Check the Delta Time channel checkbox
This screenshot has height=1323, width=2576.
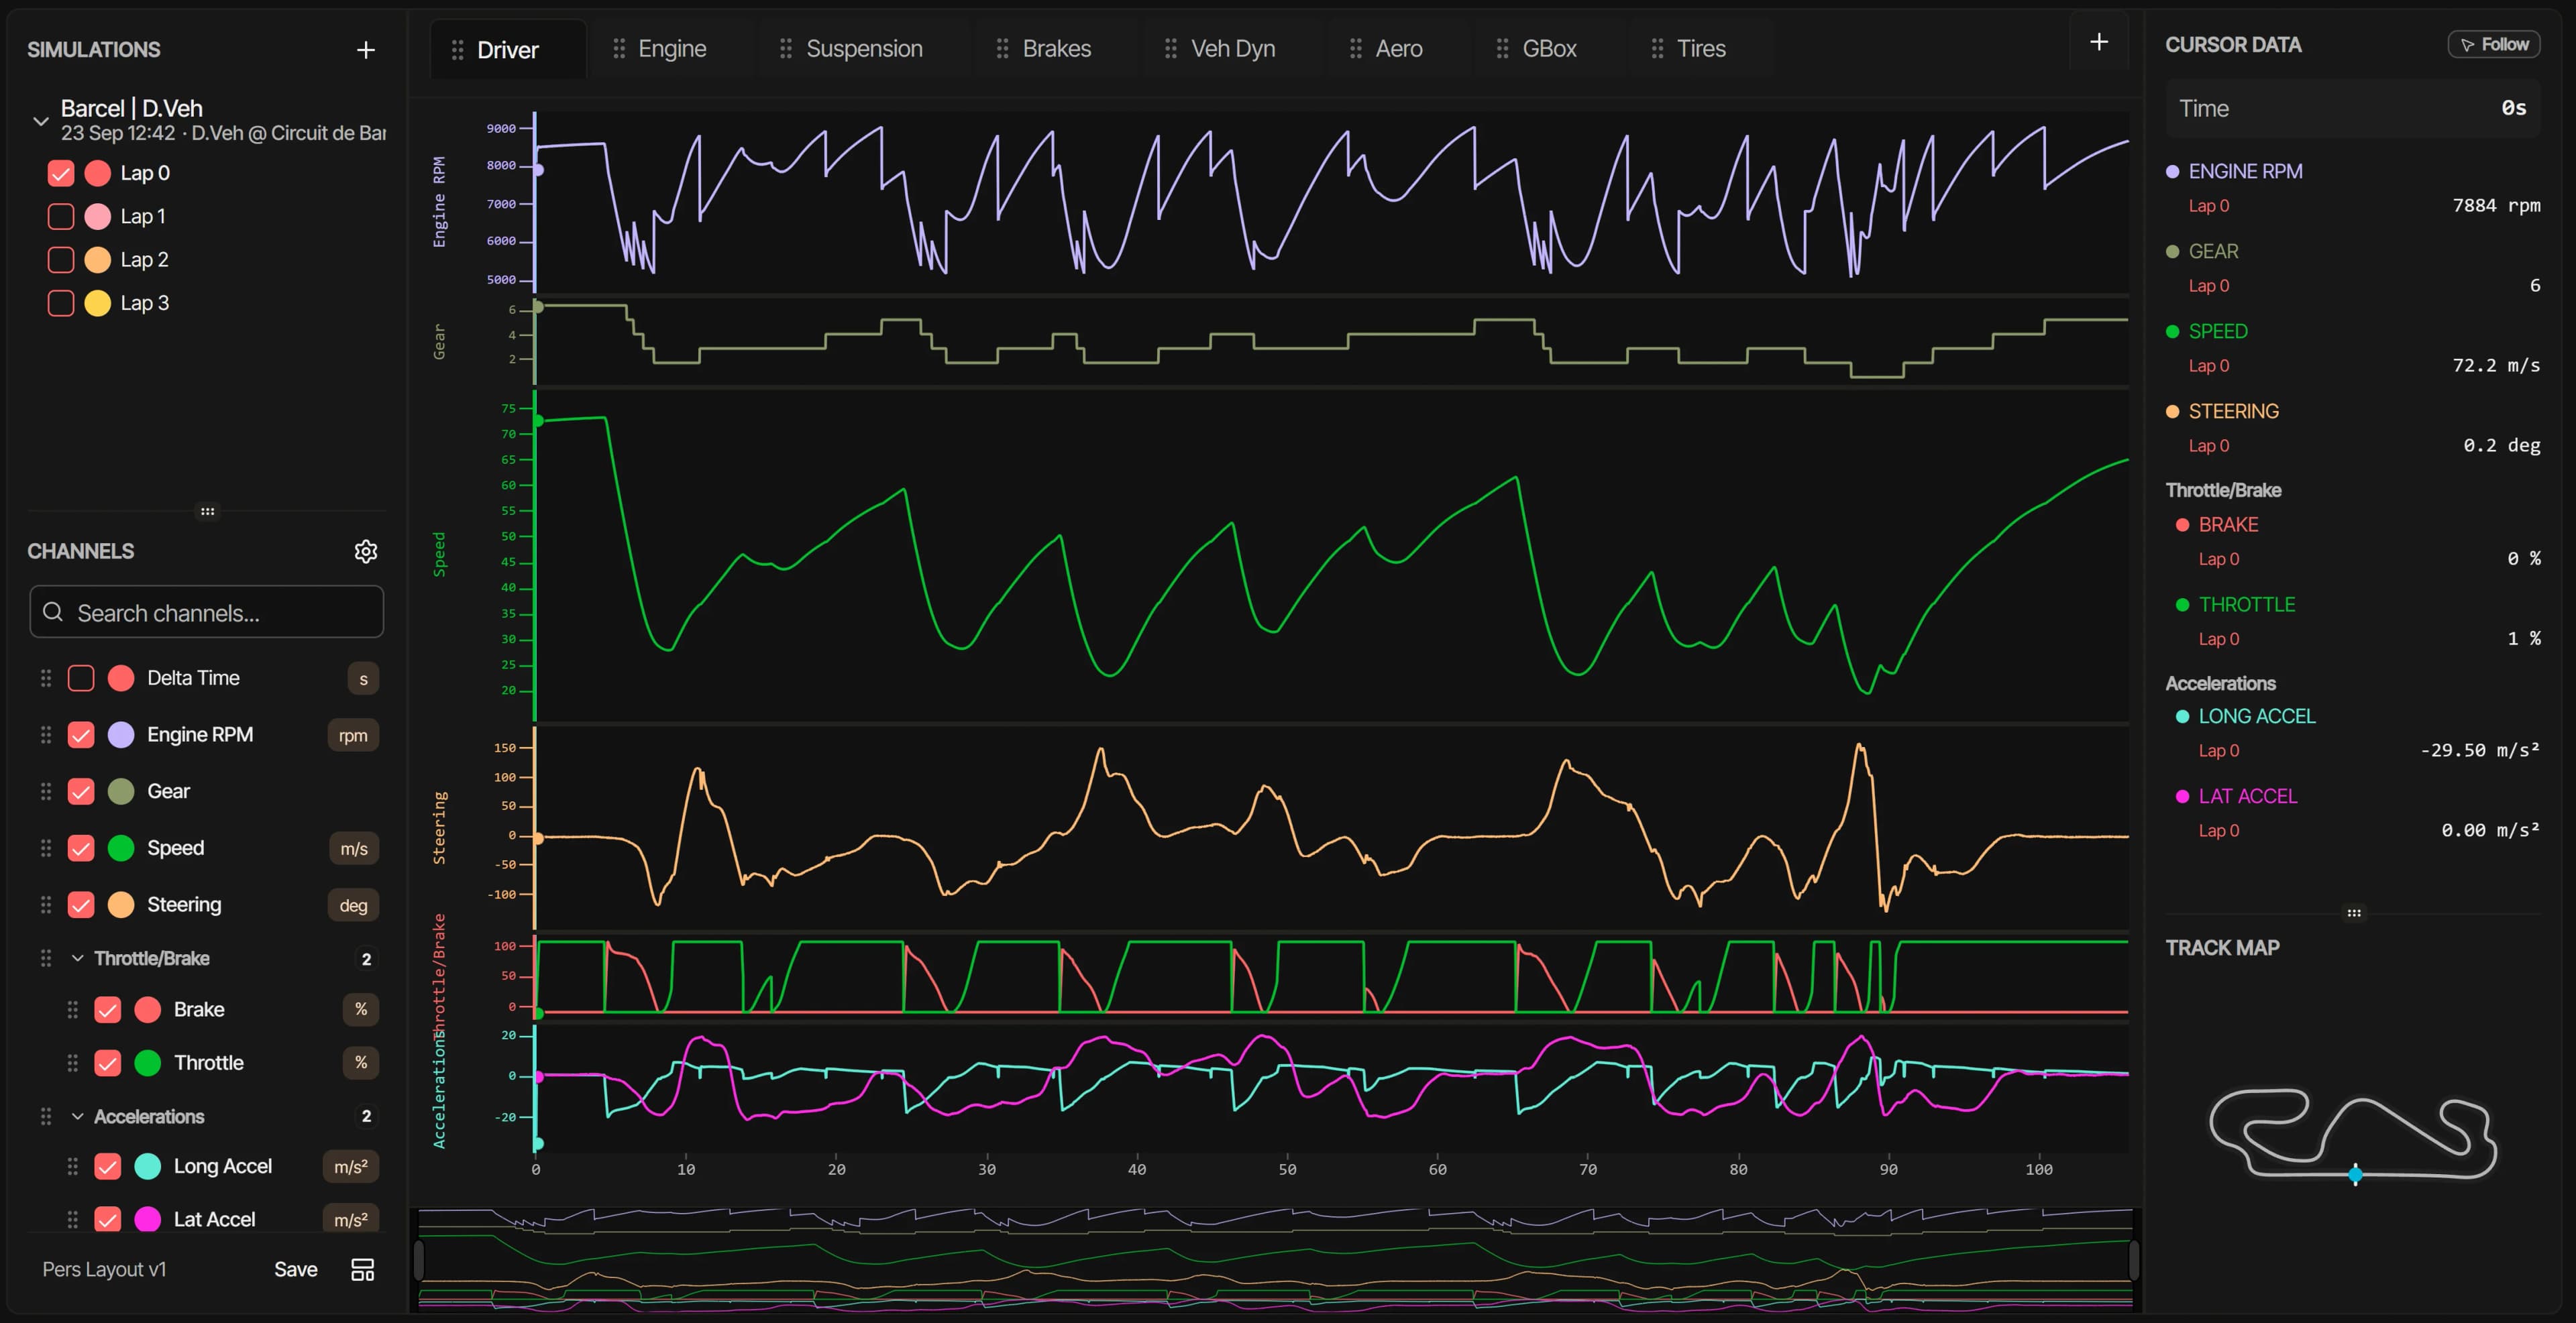pyautogui.click(x=81, y=679)
